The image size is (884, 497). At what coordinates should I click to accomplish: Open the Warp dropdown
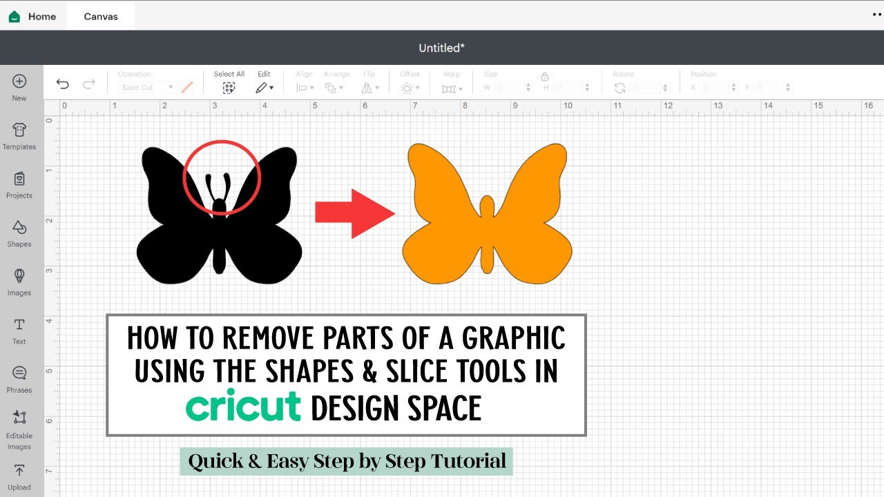[x=452, y=88]
